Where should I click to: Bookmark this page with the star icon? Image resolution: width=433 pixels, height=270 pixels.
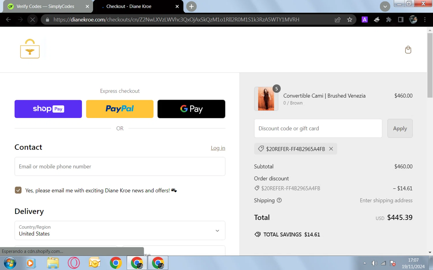point(350,20)
